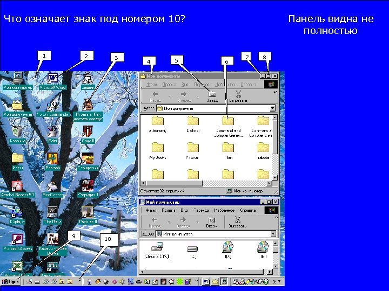
Task: Launch The Maze desktop shortcut
Action: [x=52, y=215]
